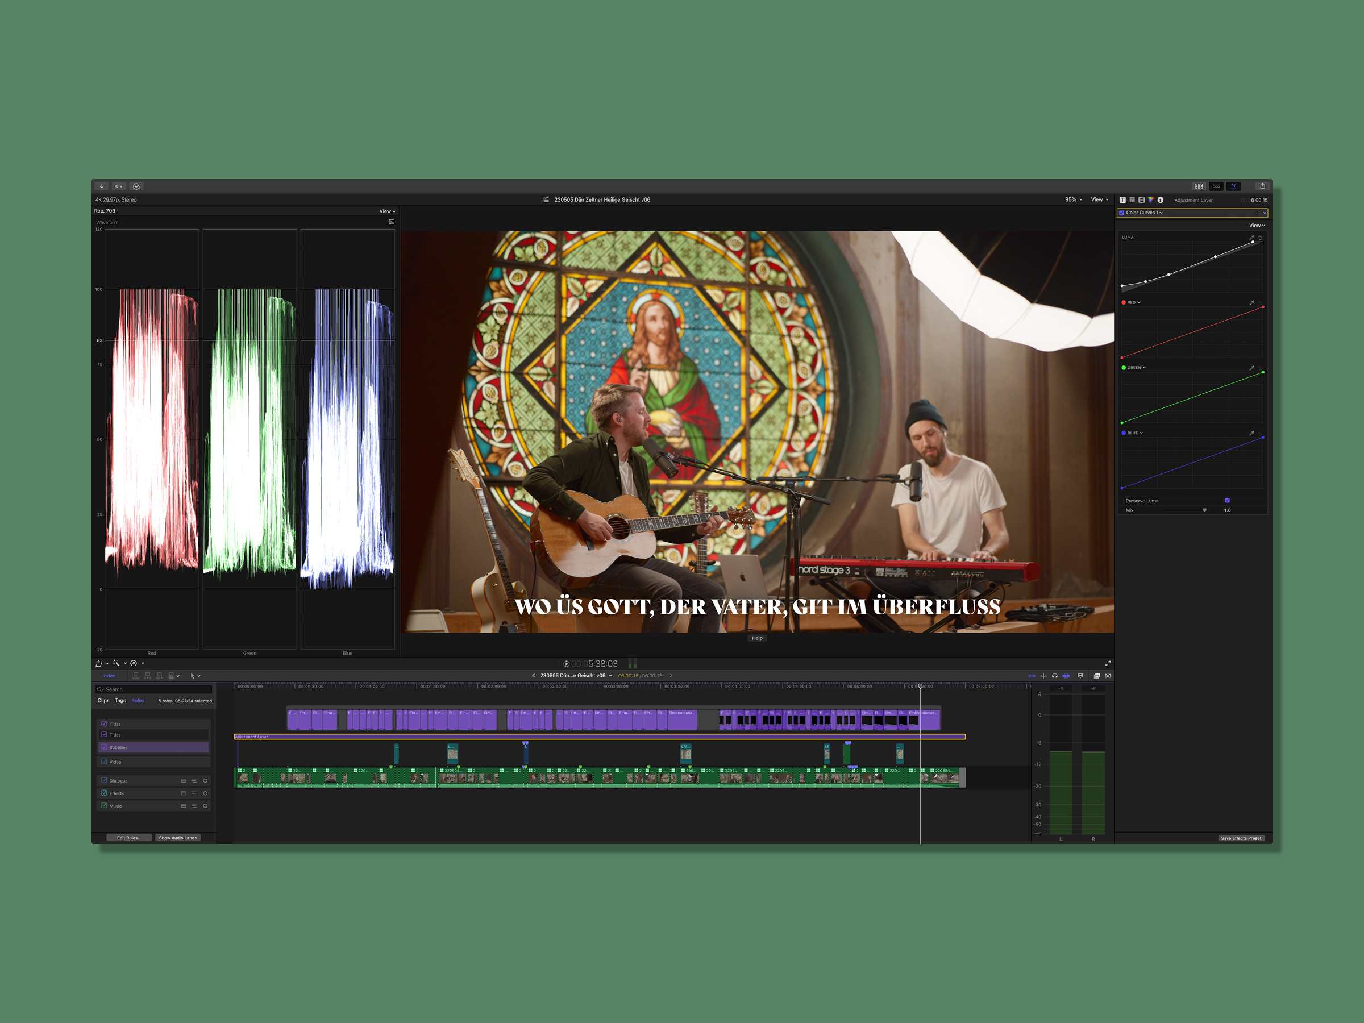Viewport: 1364px width, 1023px height.
Task: Select the Green curve eyedropper
Action: point(1252,368)
